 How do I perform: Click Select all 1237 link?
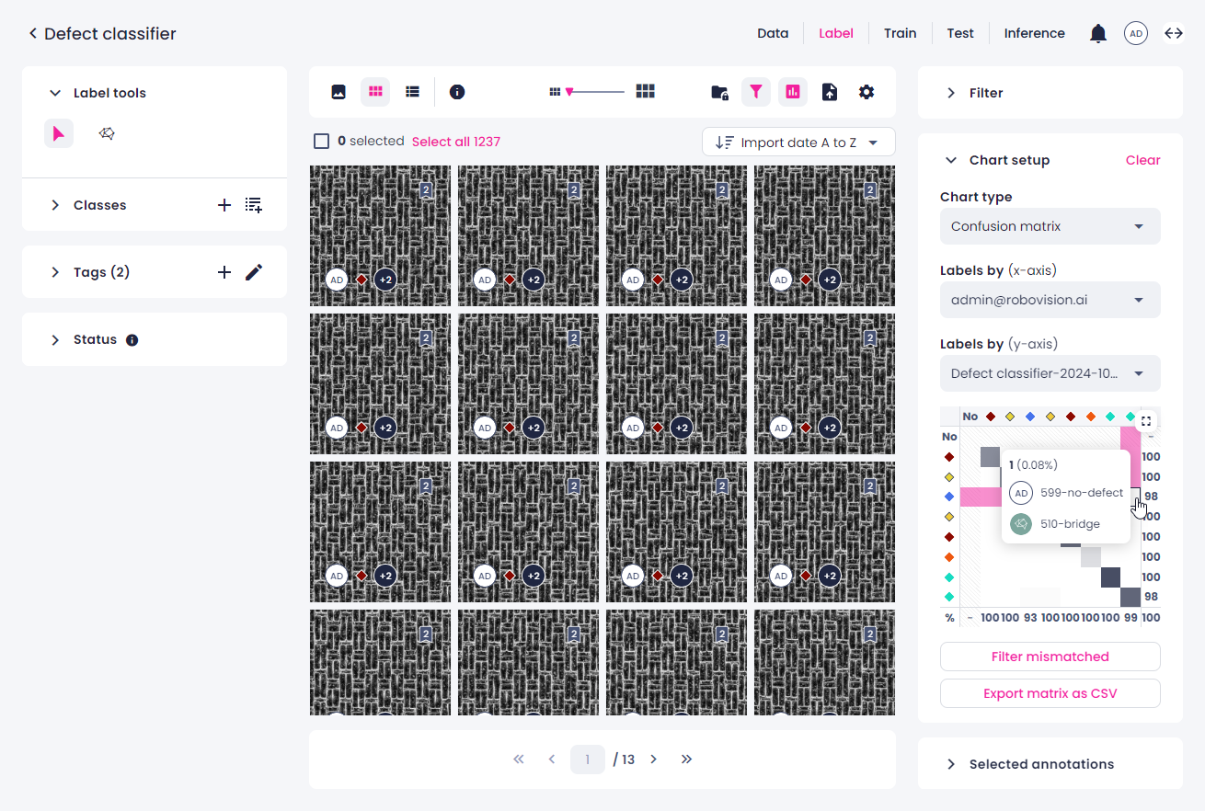coord(456,142)
